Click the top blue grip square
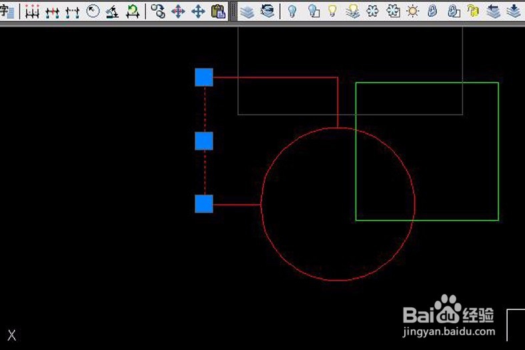The width and height of the screenshot is (525, 350). click(x=204, y=77)
